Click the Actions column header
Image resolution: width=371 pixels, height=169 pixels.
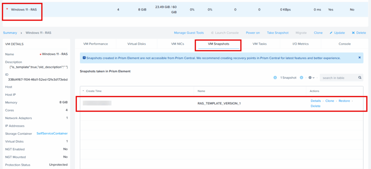point(314,91)
